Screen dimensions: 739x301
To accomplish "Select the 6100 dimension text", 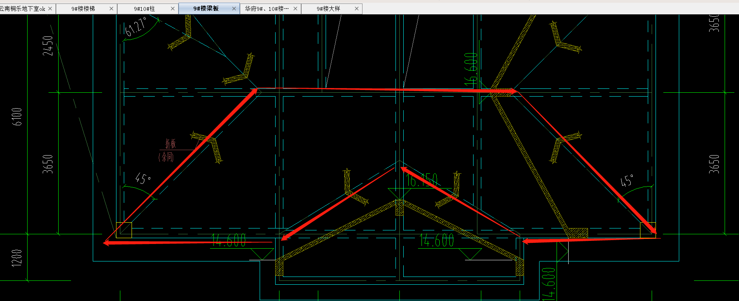I will click(x=17, y=116).
